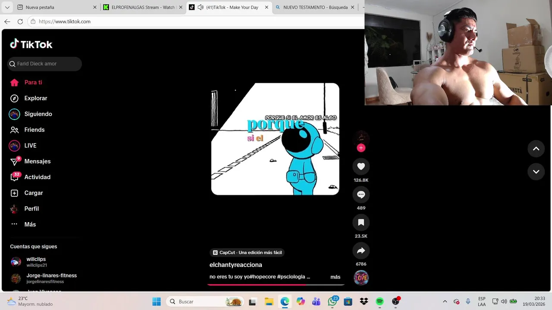552x310 pixels.
Task: Open browser tab list dropdown
Action: coord(7,7)
